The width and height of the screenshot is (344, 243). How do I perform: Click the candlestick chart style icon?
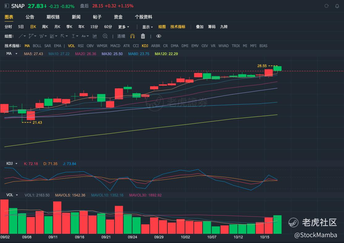[95, 36]
